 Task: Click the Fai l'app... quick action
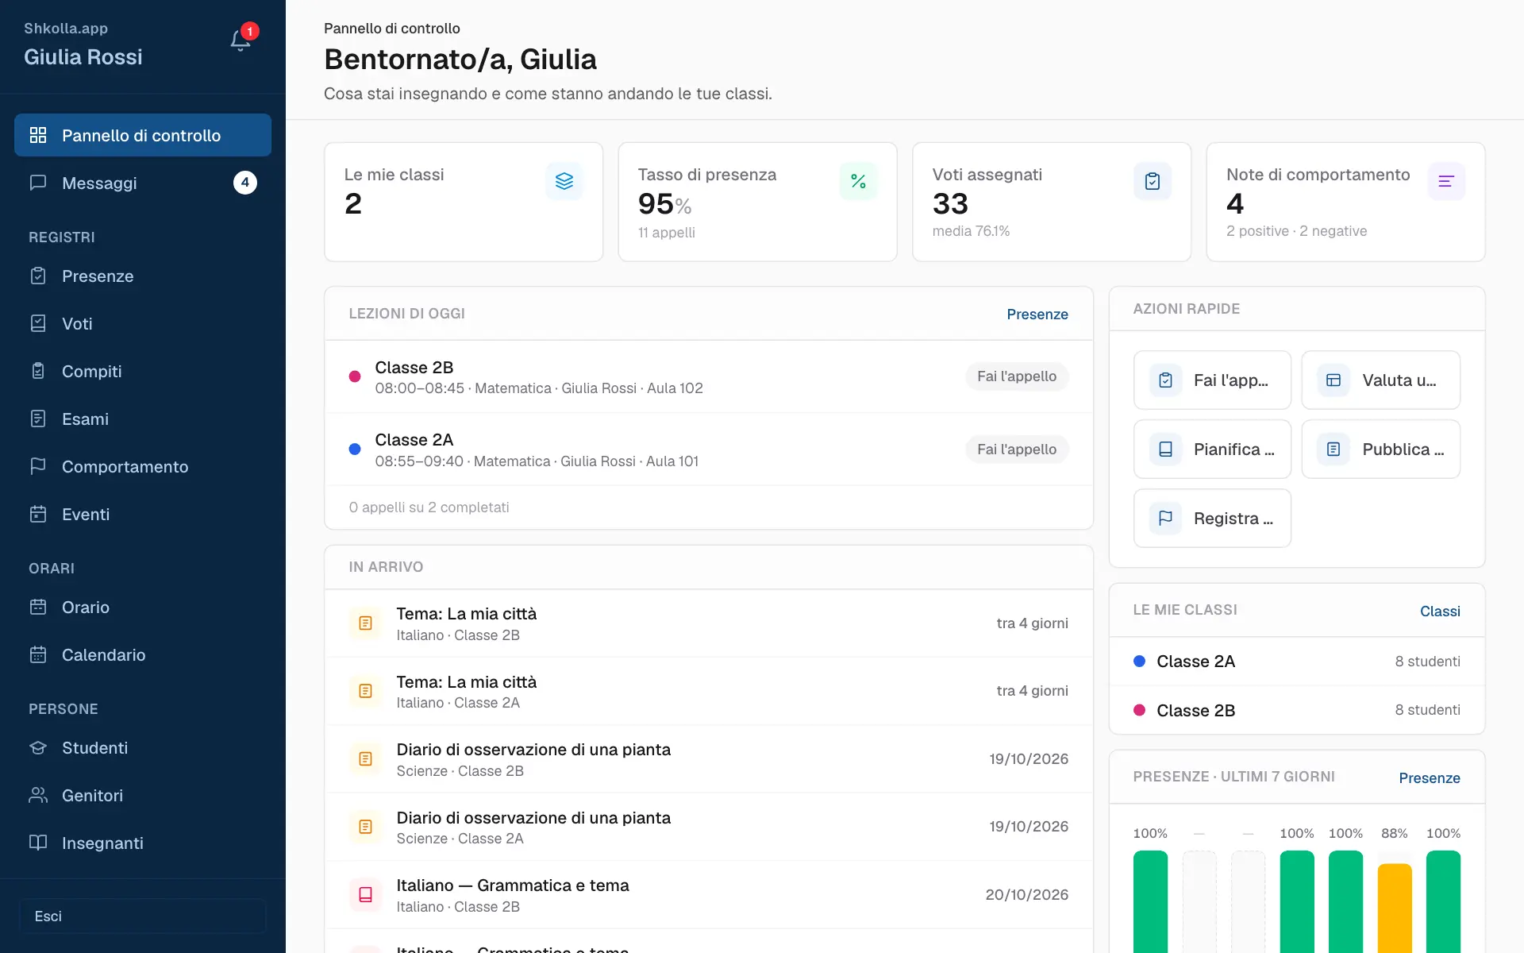click(1212, 380)
